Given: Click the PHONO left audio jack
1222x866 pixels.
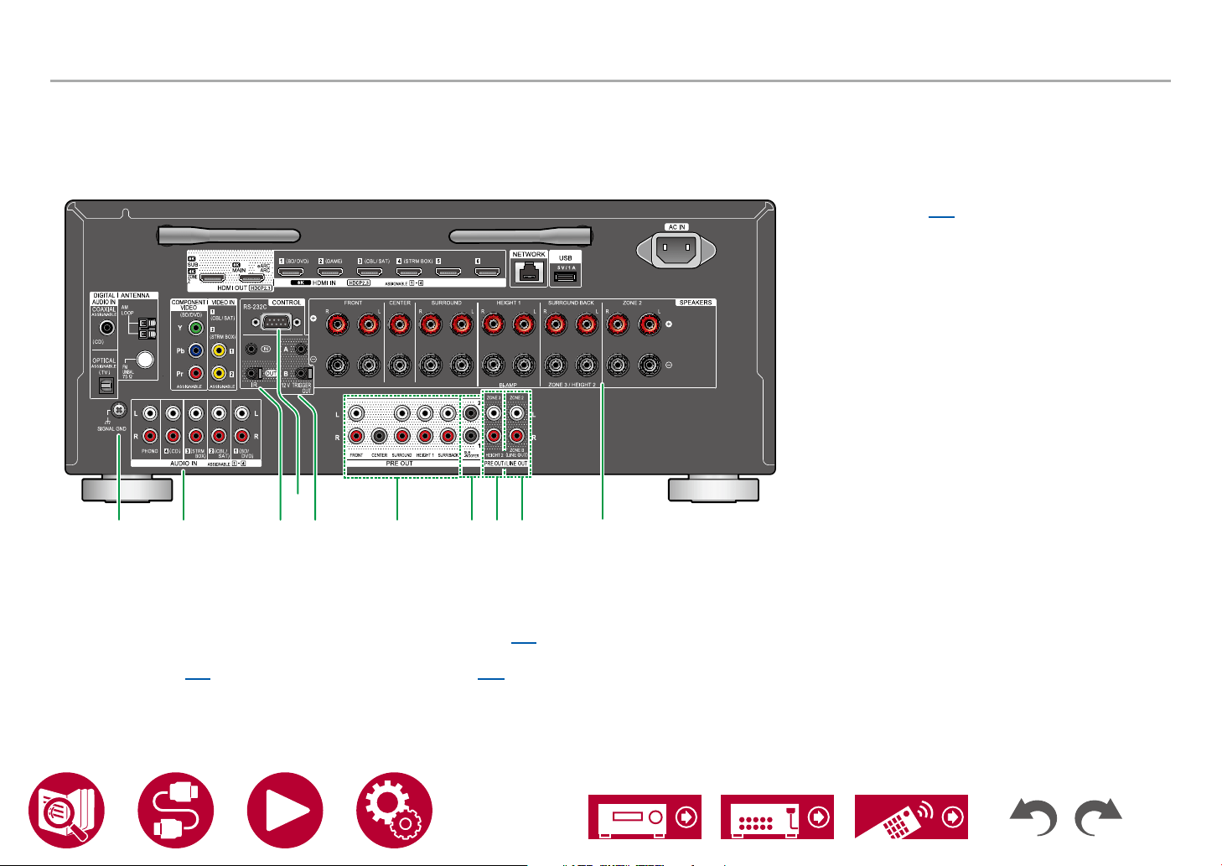Looking at the screenshot, I should [x=149, y=412].
